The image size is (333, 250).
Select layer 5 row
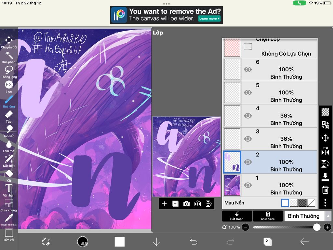[x=270, y=93]
